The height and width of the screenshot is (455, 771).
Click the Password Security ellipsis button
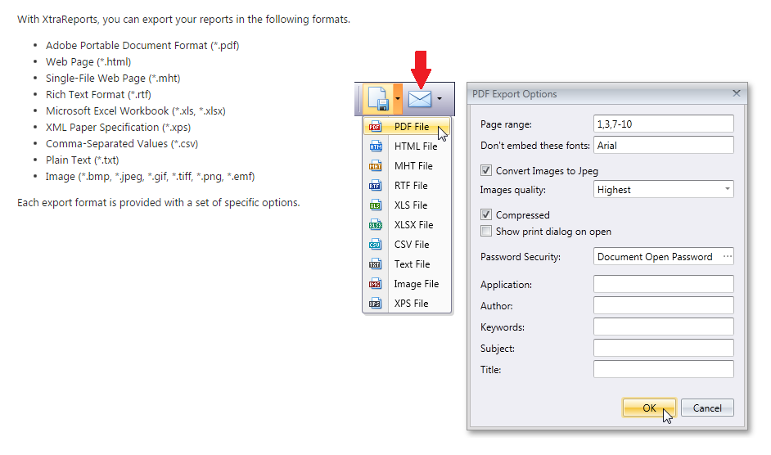[x=728, y=257]
